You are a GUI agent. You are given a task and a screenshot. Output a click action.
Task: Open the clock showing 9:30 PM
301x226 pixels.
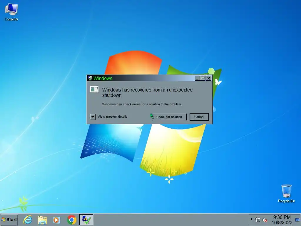pyautogui.click(x=282, y=220)
